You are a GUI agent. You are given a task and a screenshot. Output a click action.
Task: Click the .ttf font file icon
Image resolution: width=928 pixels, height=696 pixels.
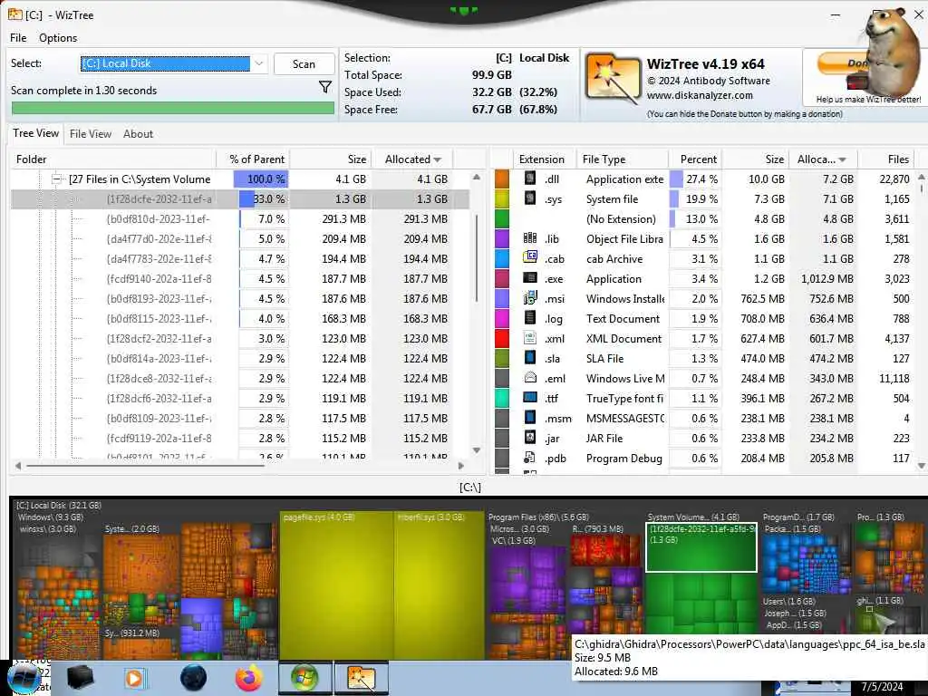(529, 399)
